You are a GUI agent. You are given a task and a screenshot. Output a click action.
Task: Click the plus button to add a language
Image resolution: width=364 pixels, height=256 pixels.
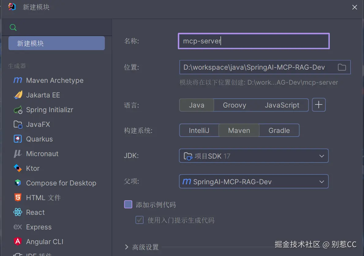pyautogui.click(x=319, y=105)
